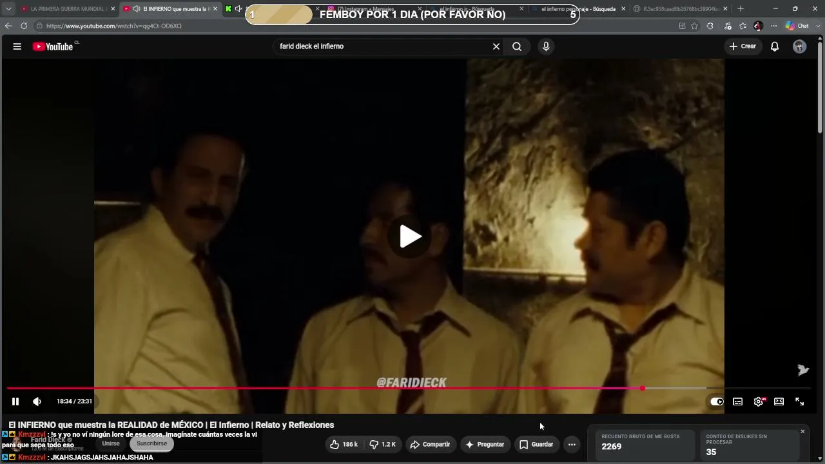The image size is (825, 464).
Task: Open browser settings ellipsis menu
Action: pyautogui.click(x=774, y=26)
